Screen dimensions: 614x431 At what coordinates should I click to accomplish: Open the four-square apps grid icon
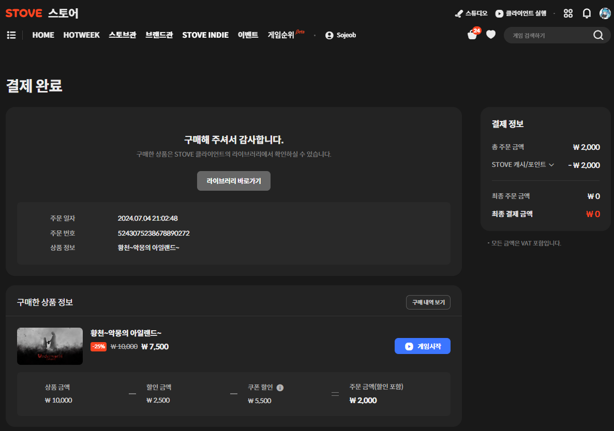click(x=568, y=13)
